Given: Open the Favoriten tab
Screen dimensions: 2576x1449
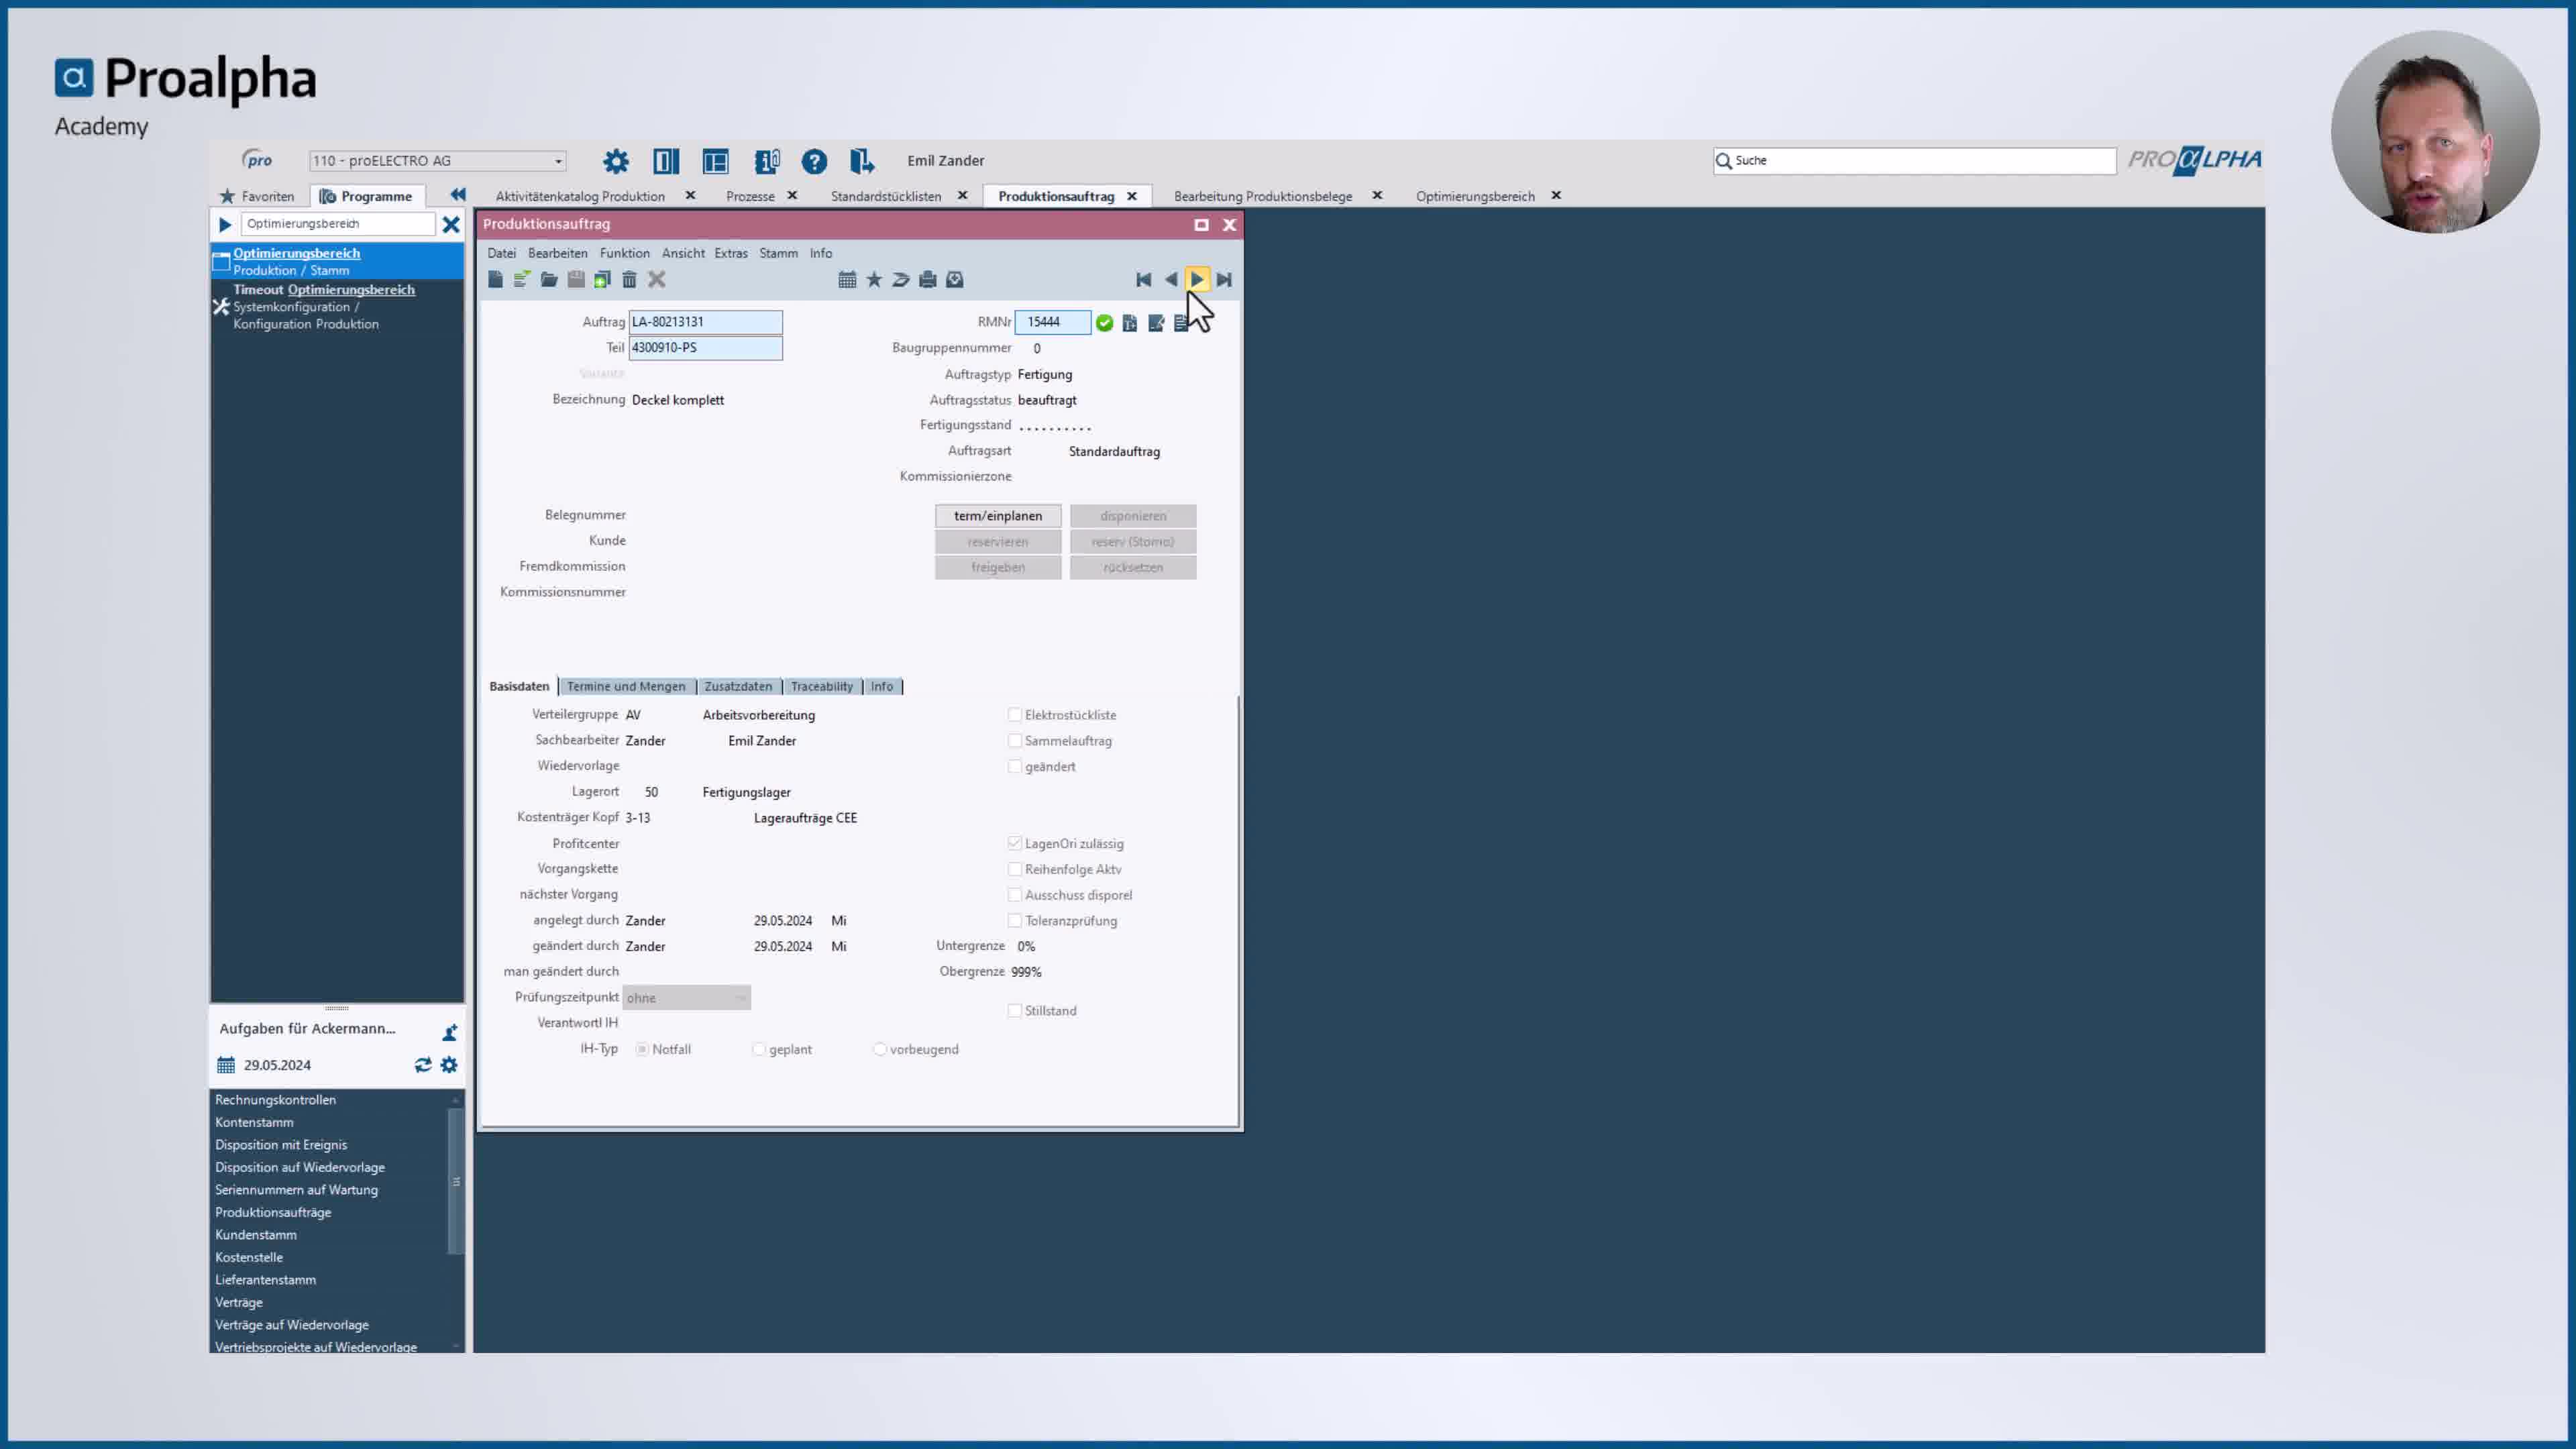Looking at the screenshot, I should [x=258, y=196].
